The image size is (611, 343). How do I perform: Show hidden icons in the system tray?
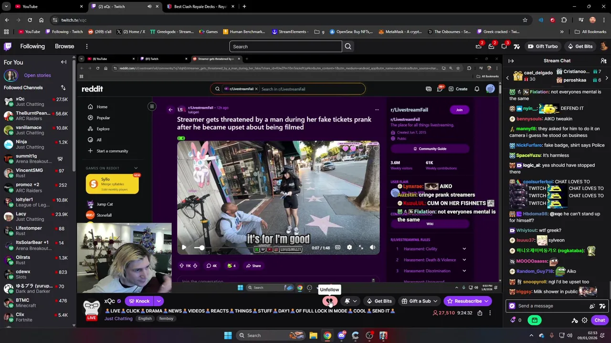pyautogui.click(x=531, y=335)
